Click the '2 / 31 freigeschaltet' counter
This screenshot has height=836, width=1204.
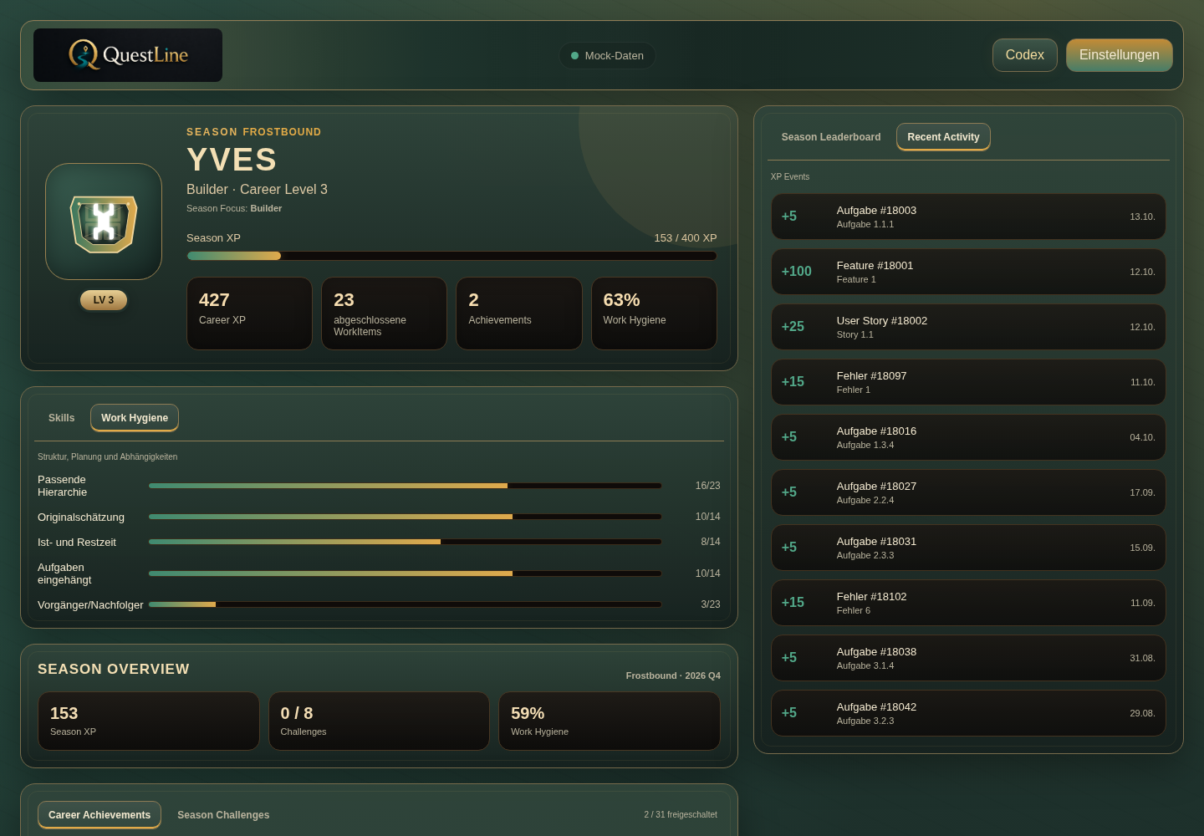click(681, 815)
